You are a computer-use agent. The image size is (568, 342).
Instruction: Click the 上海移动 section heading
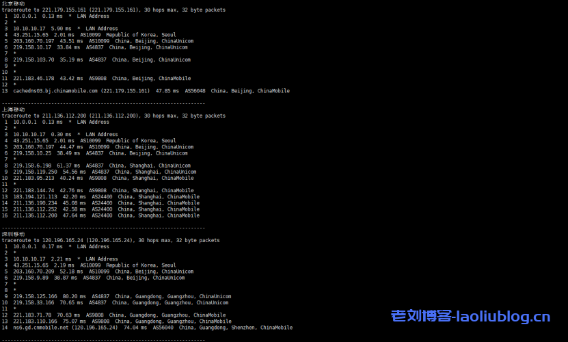(x=14, y=109)
